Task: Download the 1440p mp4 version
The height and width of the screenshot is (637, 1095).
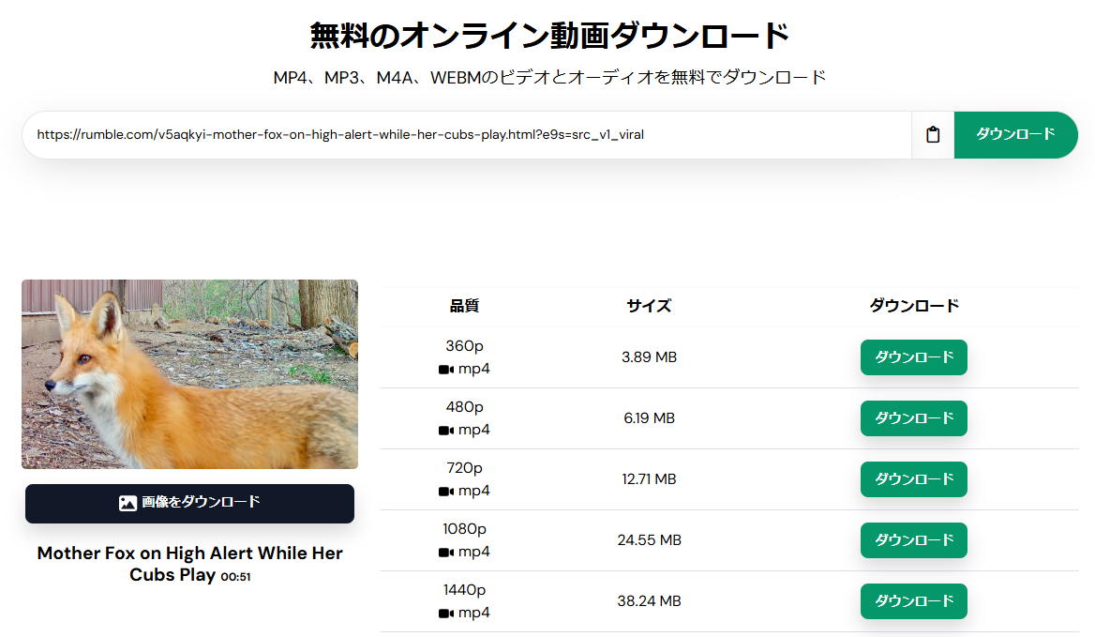Action: click(913, 601)
